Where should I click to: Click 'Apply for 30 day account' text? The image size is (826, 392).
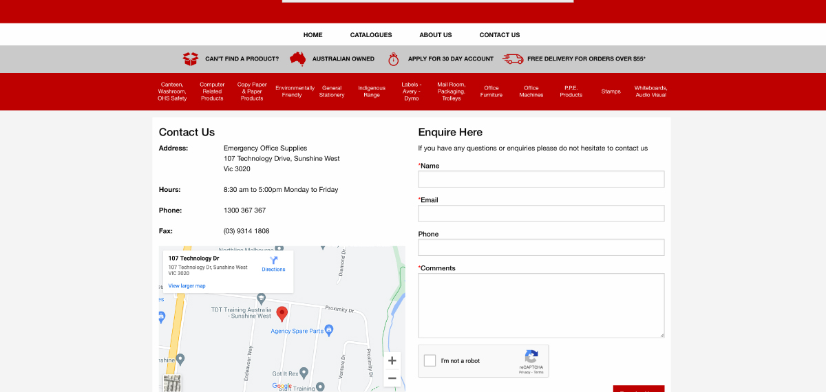click(451, 59)
